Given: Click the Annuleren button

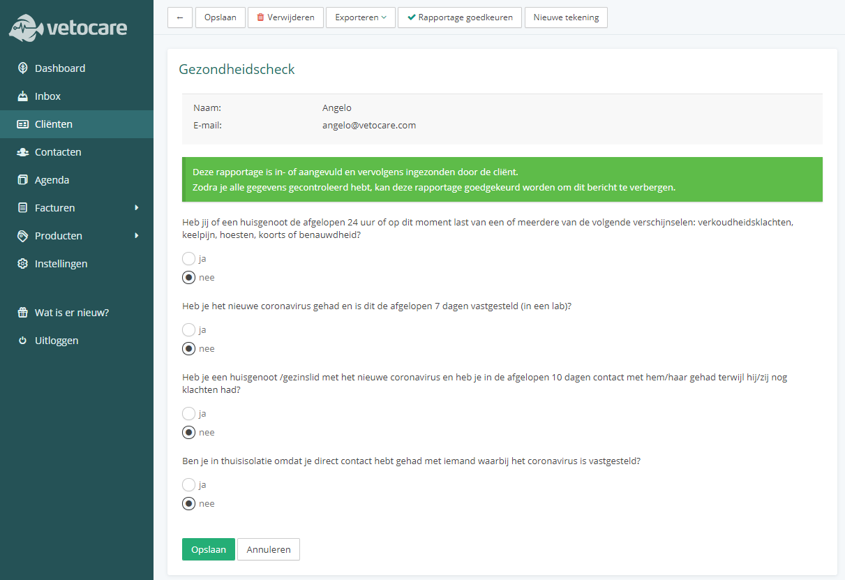Looking at the screenshot, I should click(269, 549).
